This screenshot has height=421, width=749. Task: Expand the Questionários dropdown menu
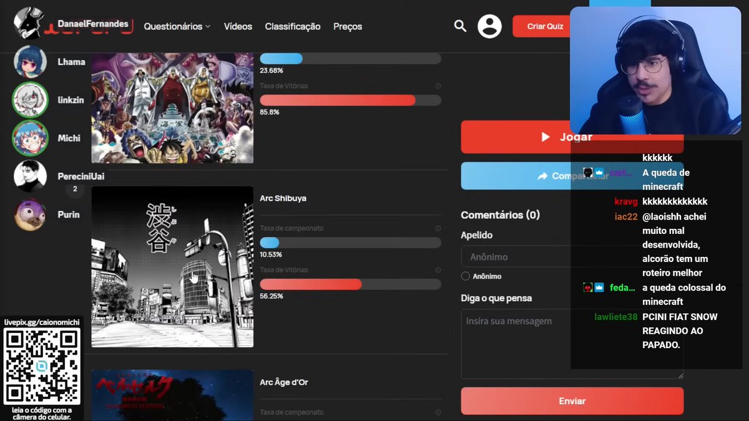coord(177,26)
